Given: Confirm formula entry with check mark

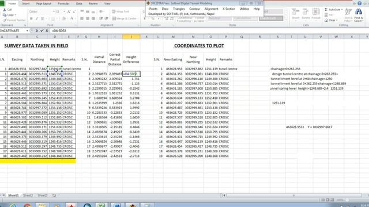Looking at the screenshot, I should (x=42, y=30).
